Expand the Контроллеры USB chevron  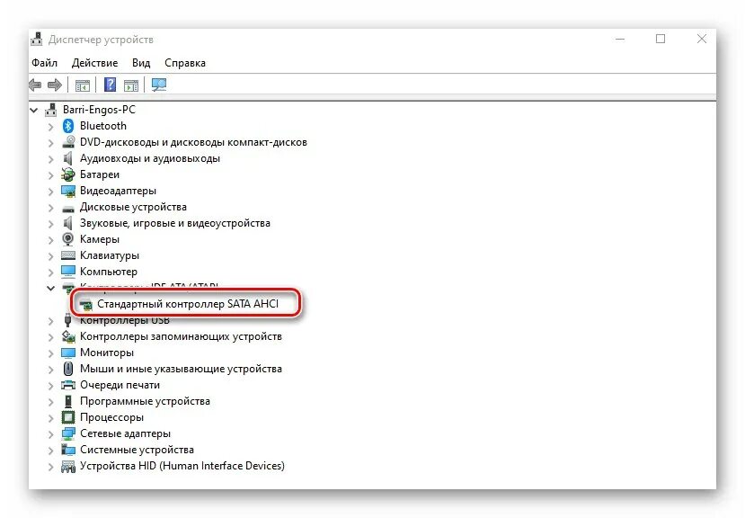point(51,321)
